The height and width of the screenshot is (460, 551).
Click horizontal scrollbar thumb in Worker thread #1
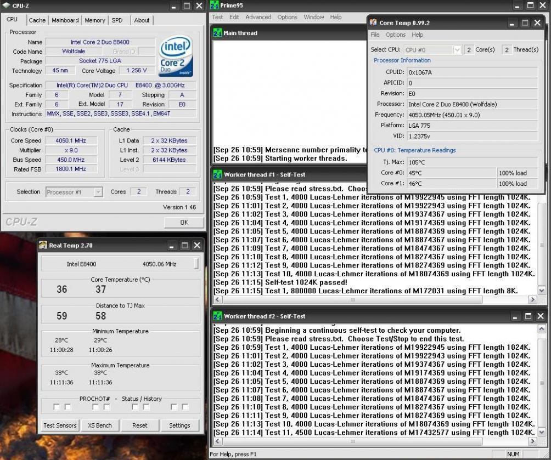[352, 299]
